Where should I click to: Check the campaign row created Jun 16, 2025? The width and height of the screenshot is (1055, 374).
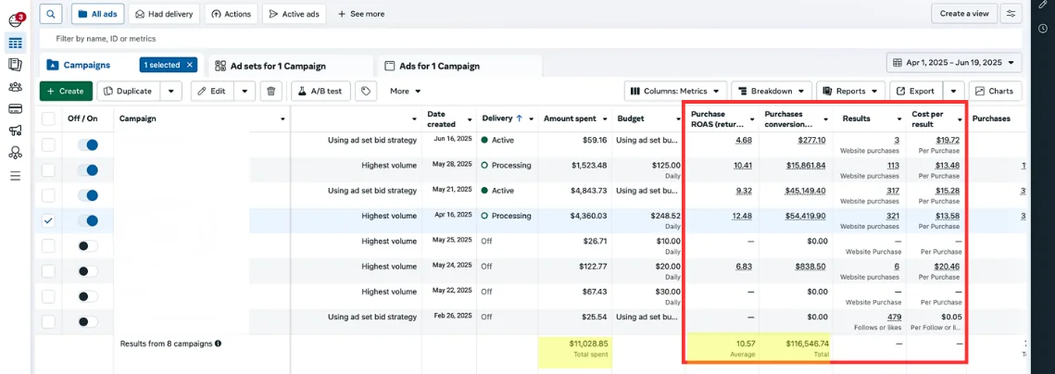coord(48,144)
